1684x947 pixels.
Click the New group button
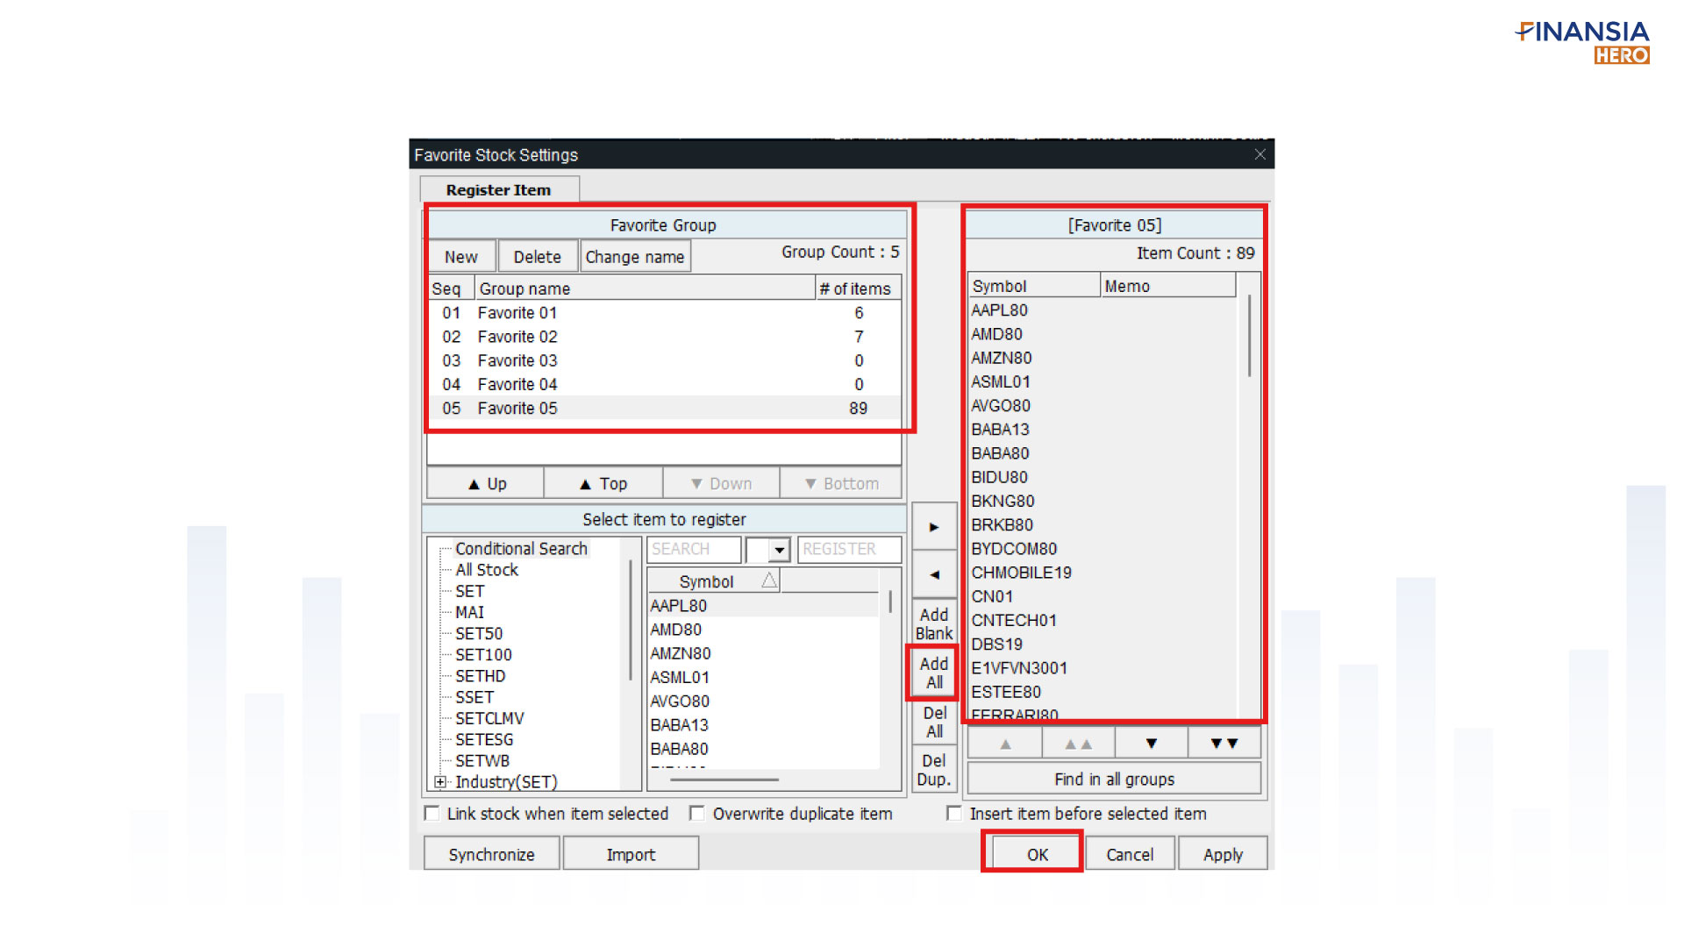(461, 256)
